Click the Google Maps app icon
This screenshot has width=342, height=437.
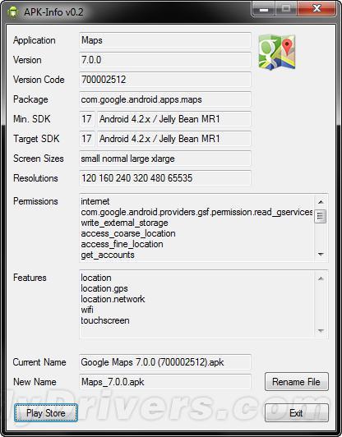coord(277,52)
